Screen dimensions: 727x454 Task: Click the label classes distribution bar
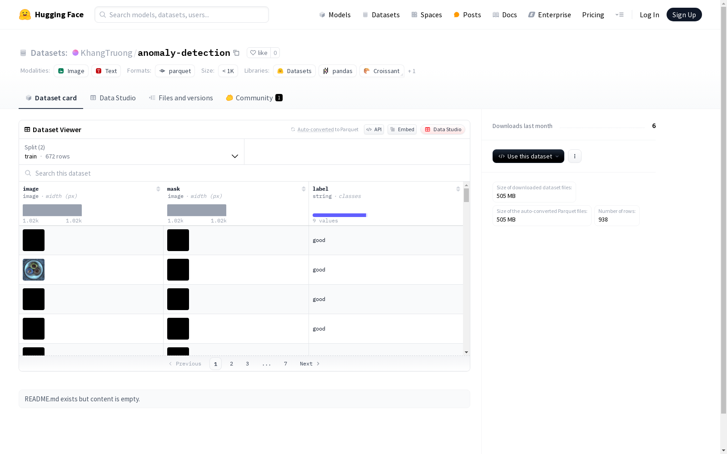point(339,215)
